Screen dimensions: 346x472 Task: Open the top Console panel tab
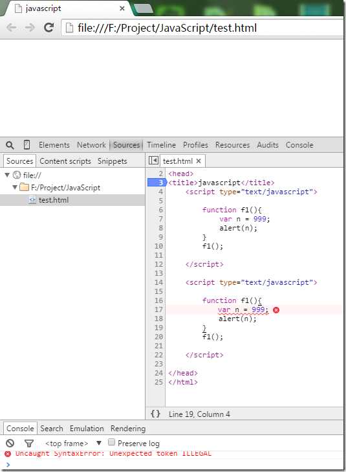pos(299,145)
